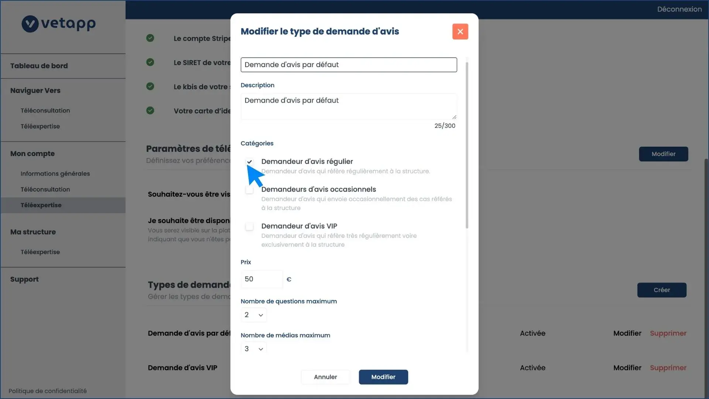Click the modal's vertical scrollbar
This screenshot has width=709, height=399.
(x=467, y=144)
